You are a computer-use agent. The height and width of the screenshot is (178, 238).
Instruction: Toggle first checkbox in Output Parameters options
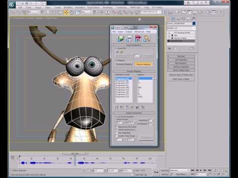pos(116,127)
